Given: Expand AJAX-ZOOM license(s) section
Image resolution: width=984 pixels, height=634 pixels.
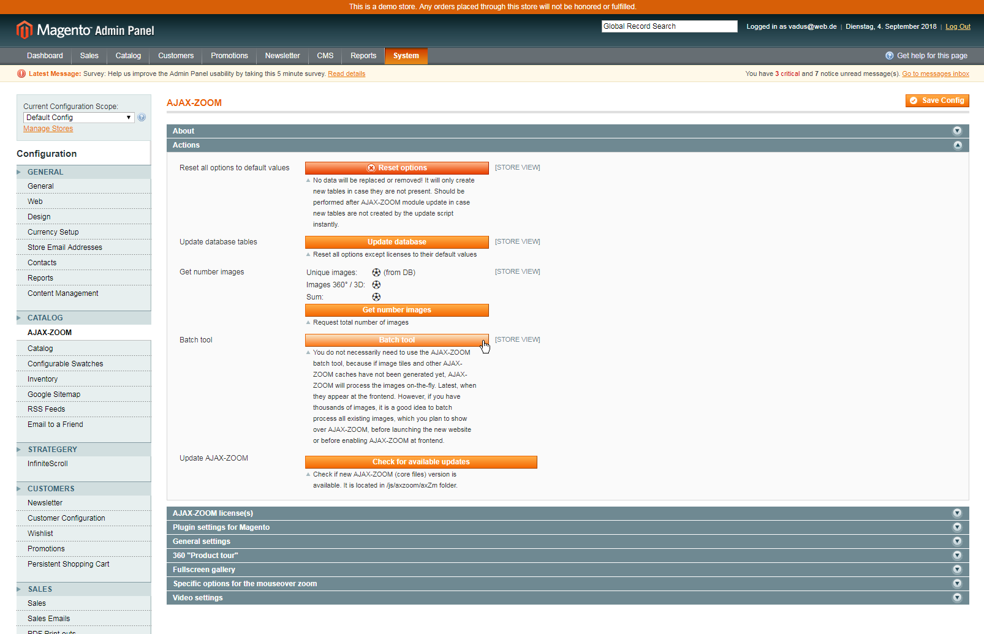Looking at the screenshot, I should click(x=957, y=513).
